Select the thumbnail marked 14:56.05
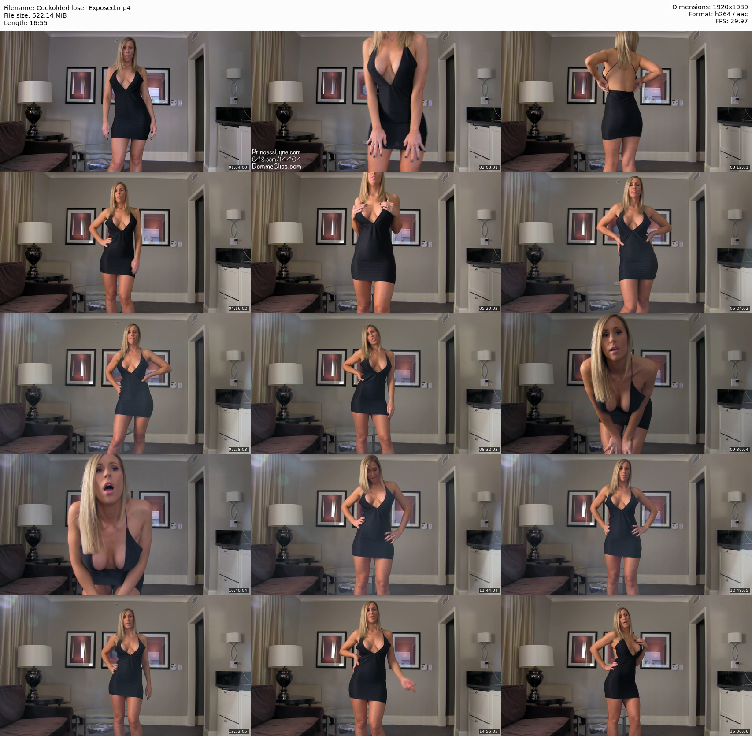The height and width of the screenshot is (736, 752). pos(376,665)
